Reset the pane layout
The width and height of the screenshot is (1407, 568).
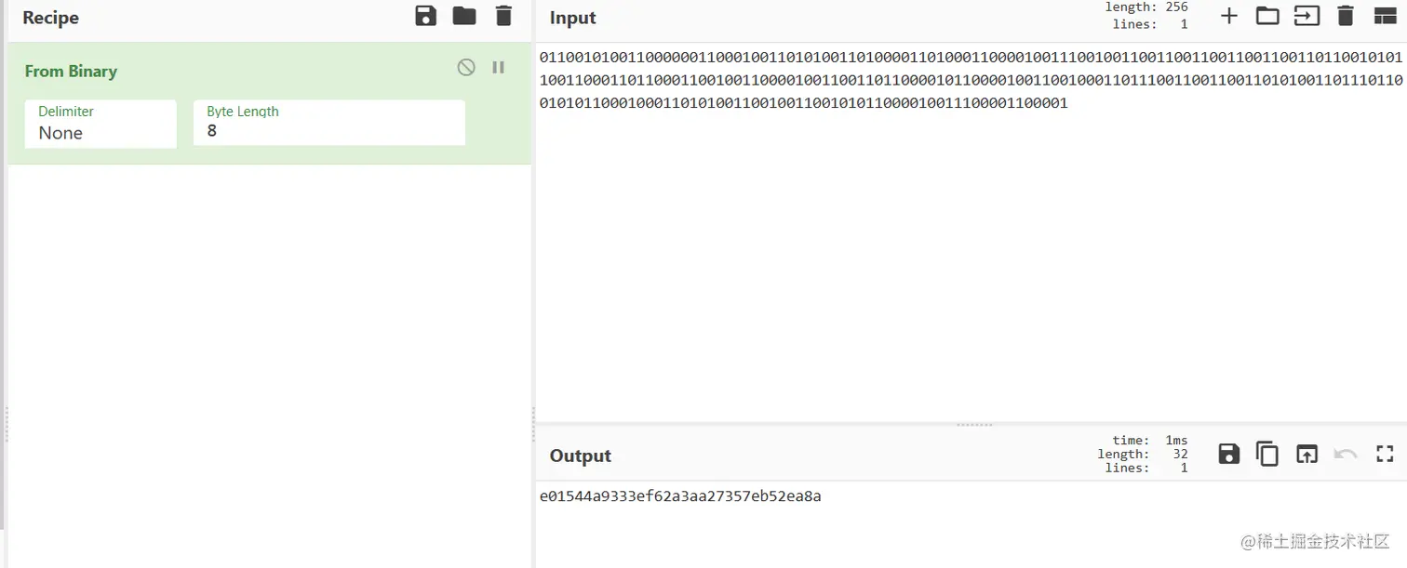pyautogui.click(x=1385, y=16)
